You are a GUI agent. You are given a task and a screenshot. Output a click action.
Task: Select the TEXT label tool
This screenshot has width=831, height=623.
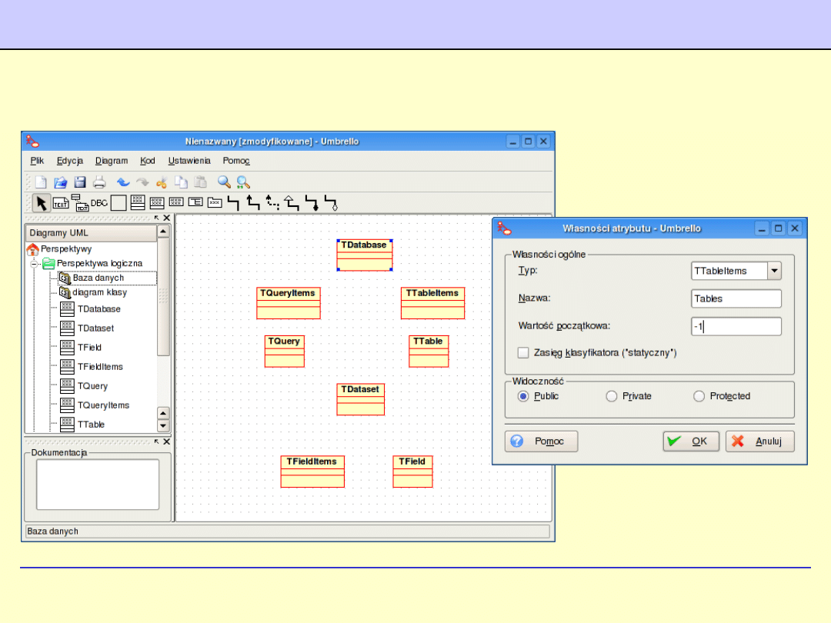point(61,203)
